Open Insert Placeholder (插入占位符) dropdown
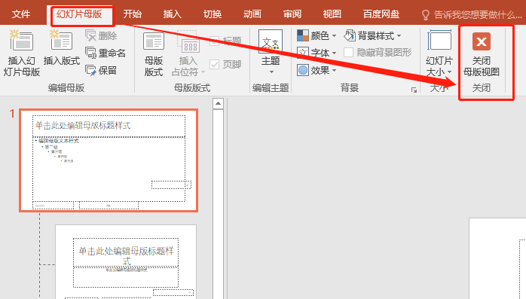This screenshot has height=299, width=526. coord(188,53)
